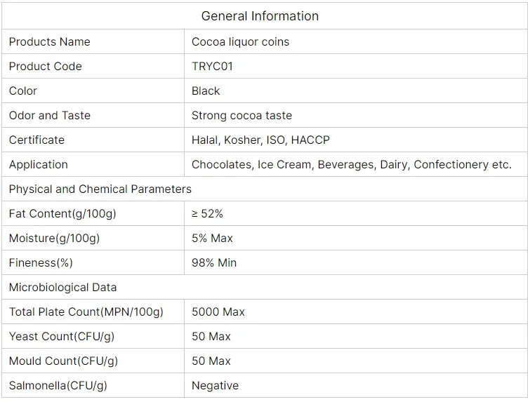Select the Microbiological Data section heading
This screenshot has width=530, height=402.
click(x=63, y=288)
